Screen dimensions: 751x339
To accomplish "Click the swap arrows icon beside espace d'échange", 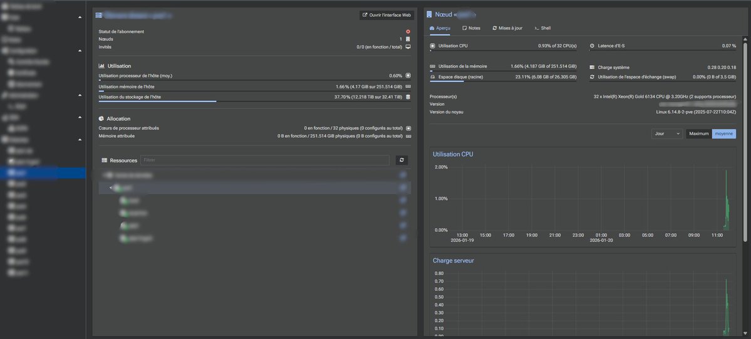I will point(592,76).
